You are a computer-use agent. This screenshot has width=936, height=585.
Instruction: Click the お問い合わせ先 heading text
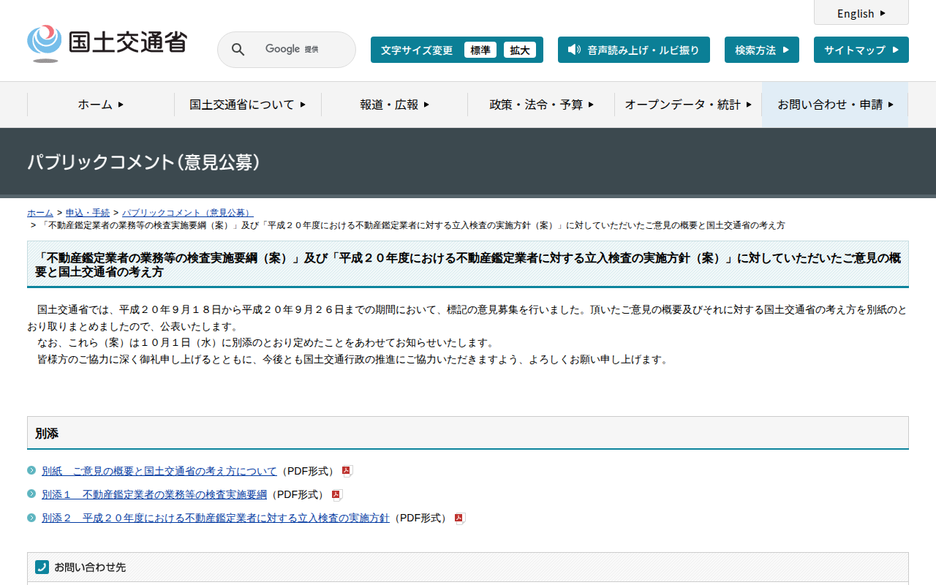(90, 567)
